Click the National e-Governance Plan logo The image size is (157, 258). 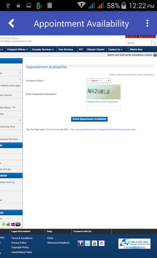coord(134,243)
